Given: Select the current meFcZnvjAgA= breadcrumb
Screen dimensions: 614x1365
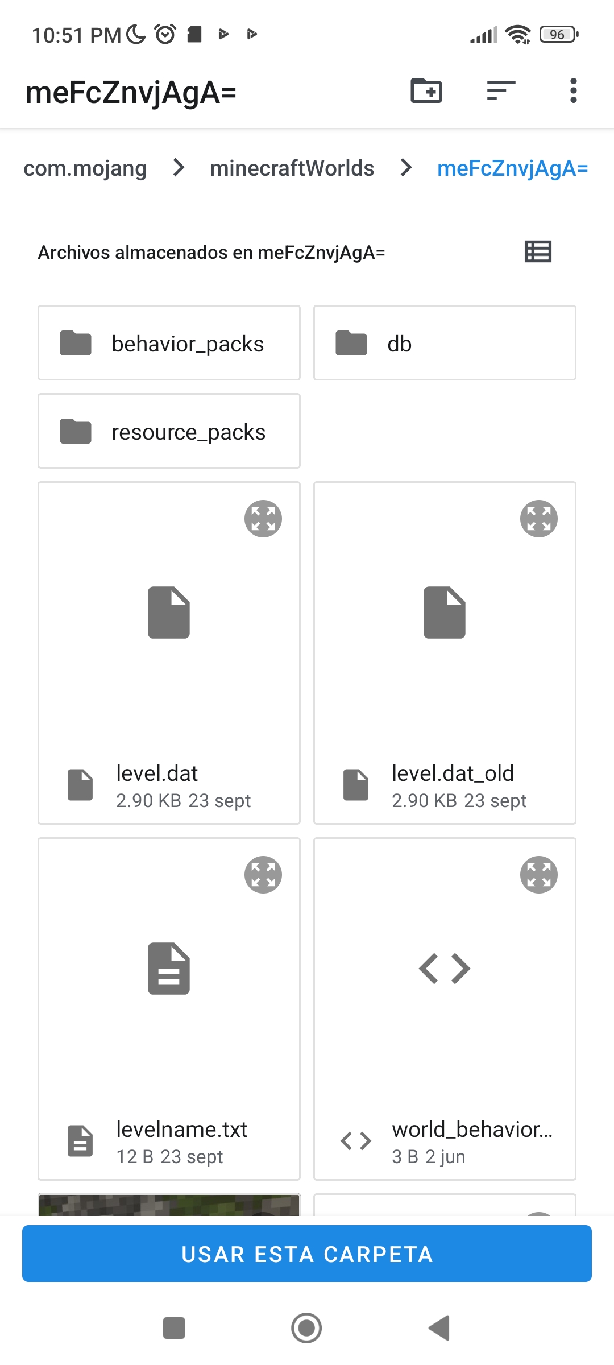Looking at the screenshot, I should [x=512, y=168].
